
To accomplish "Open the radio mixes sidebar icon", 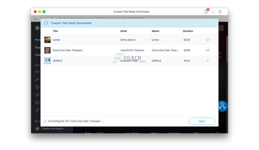I will point(37,72).
